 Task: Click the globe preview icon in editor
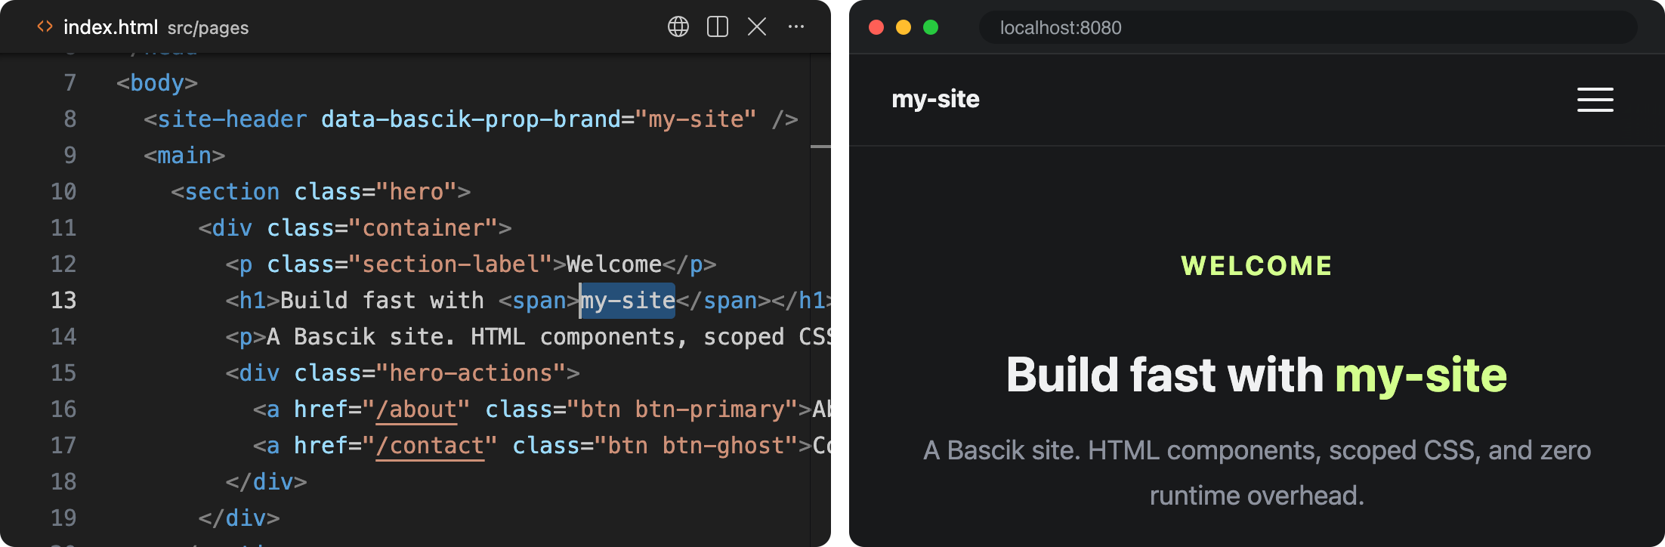click(678, 27)
